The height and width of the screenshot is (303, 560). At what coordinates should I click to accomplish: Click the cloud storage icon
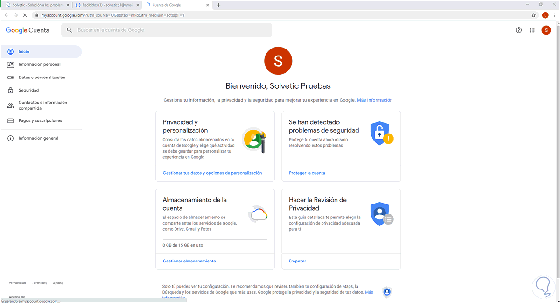pyautogui.click(x=258, y=215)
